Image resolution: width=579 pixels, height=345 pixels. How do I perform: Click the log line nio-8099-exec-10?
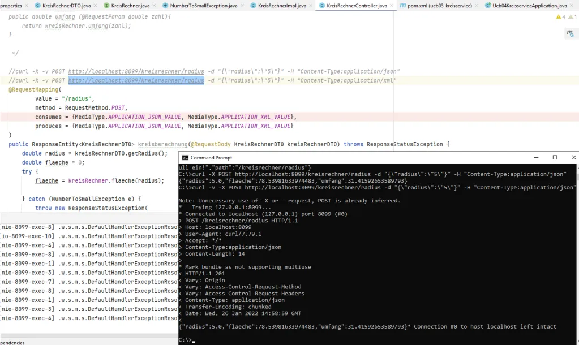[x=89, y=236]
